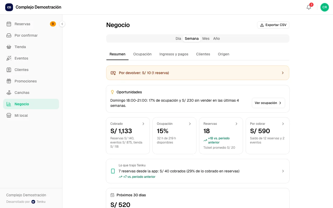333x208 pixels.
Task: Open the CR user avatar menu
Action: 325,7
